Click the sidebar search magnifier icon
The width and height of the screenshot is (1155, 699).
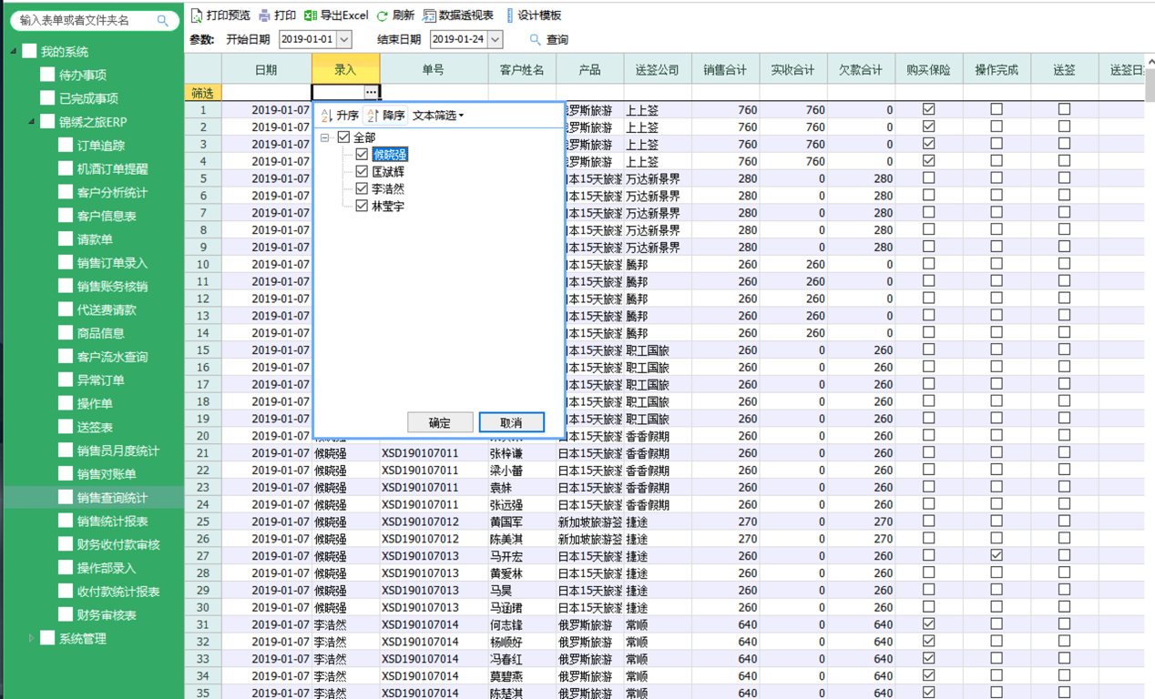click(x=163, y=20)
